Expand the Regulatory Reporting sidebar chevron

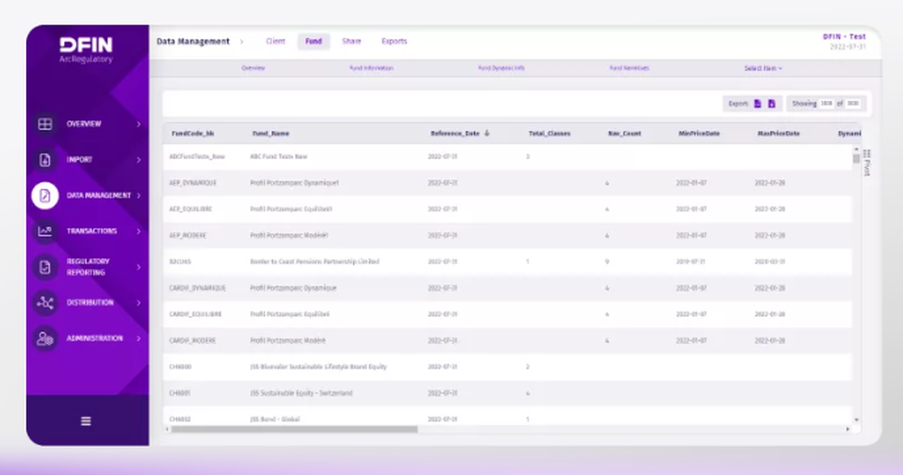tap(139, 266)
